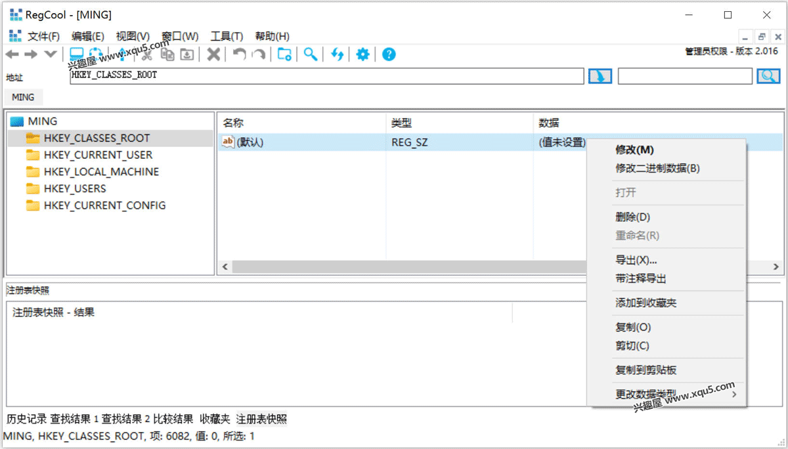Click the new key folder icon

click(x=284, y=54)
